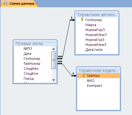Click Путевые листы scrollbar down arrow
Image resolution: width=132 pixels, height=115 pixels.
click(53, 80)
